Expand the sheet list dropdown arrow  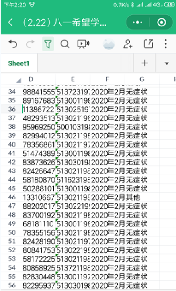tap(166, 63)
